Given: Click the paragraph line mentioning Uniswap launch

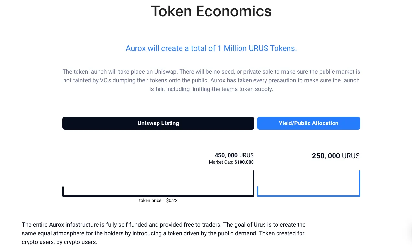Looking at the screenshot, I should [x=211, y=71].
